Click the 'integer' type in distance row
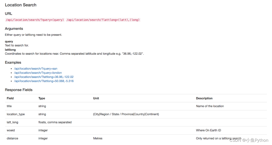The image size is (272, 145). [43, 138]
